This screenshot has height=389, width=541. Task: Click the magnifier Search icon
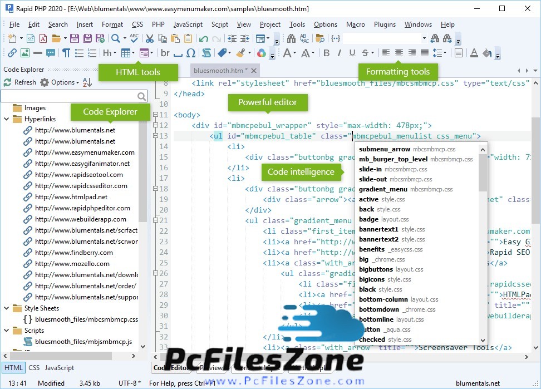coord(116,38)
